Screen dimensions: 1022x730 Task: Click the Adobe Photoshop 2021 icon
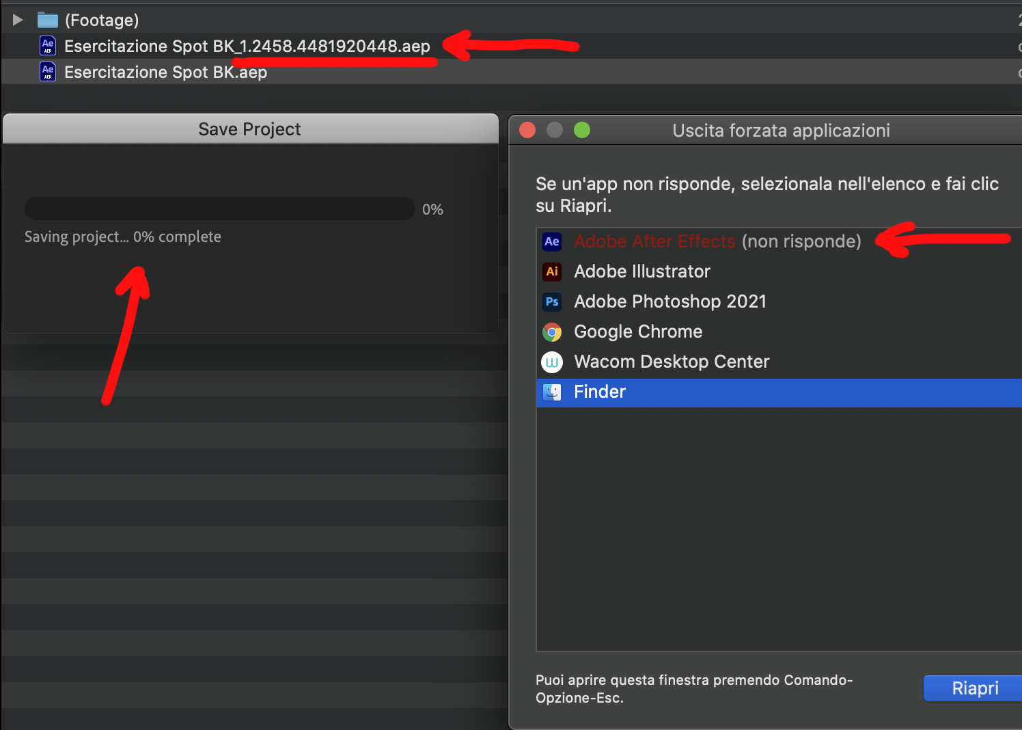click(x=551, y=301)
